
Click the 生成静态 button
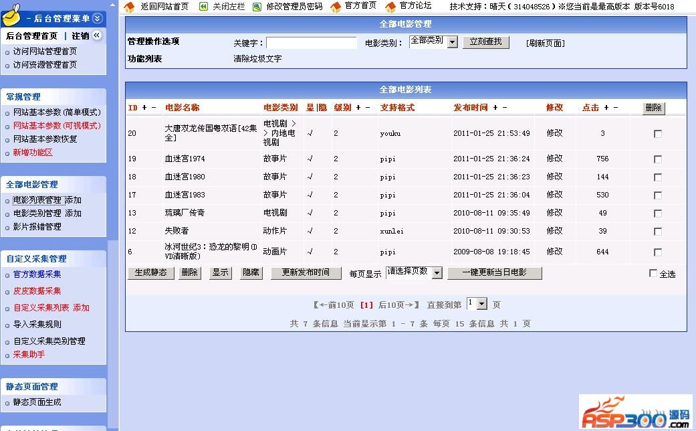coord(151,273)
